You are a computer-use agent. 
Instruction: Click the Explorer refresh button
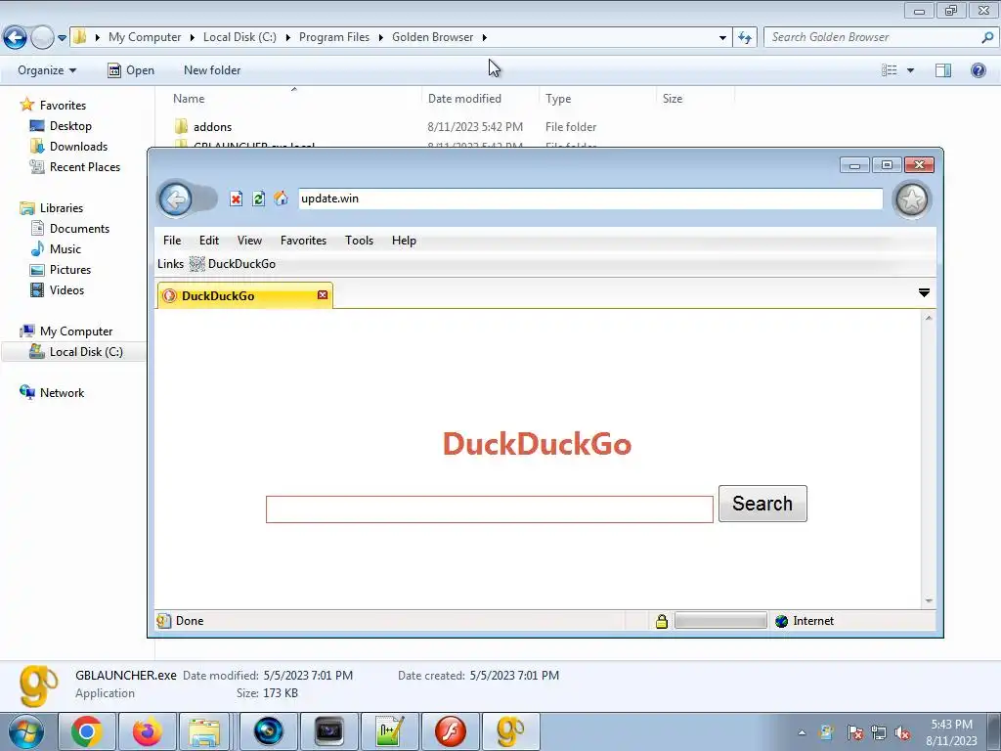[x=745, y=38]
